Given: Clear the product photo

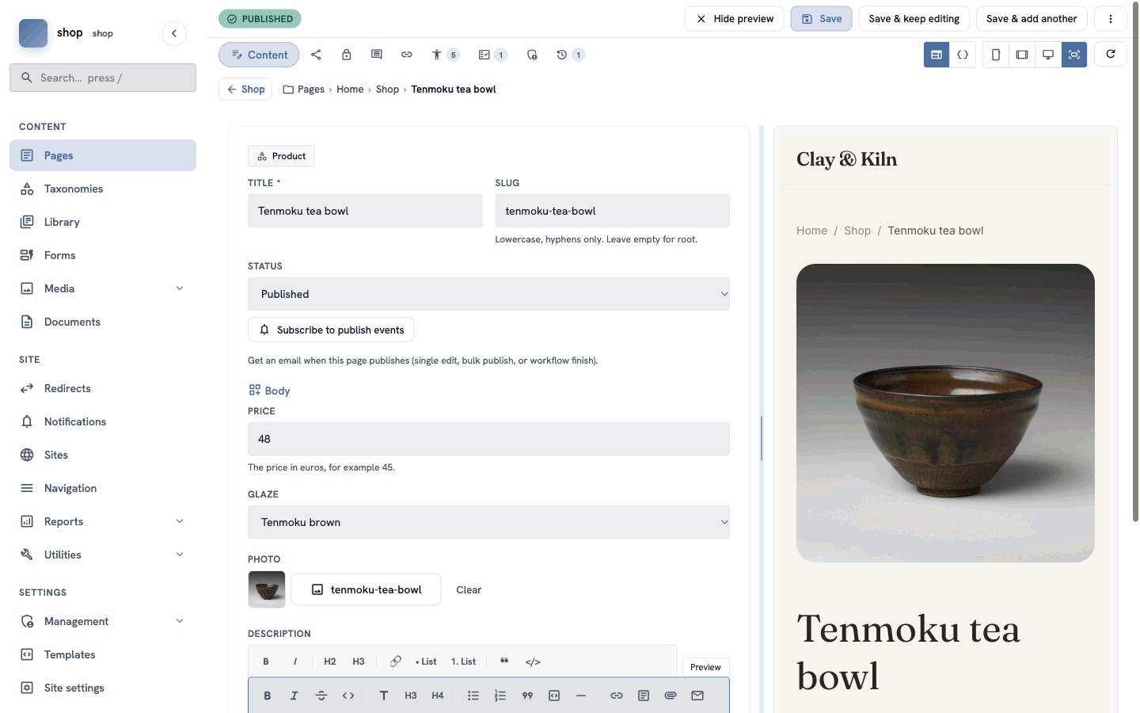Looking at the screenshot, I should click(469, 589).
